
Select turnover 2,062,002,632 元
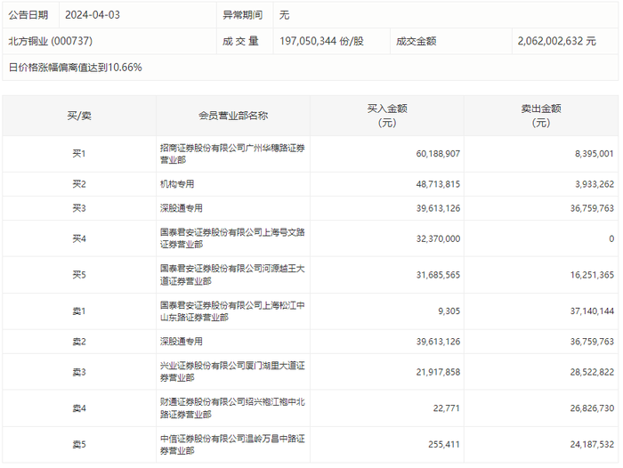(556, 41)
